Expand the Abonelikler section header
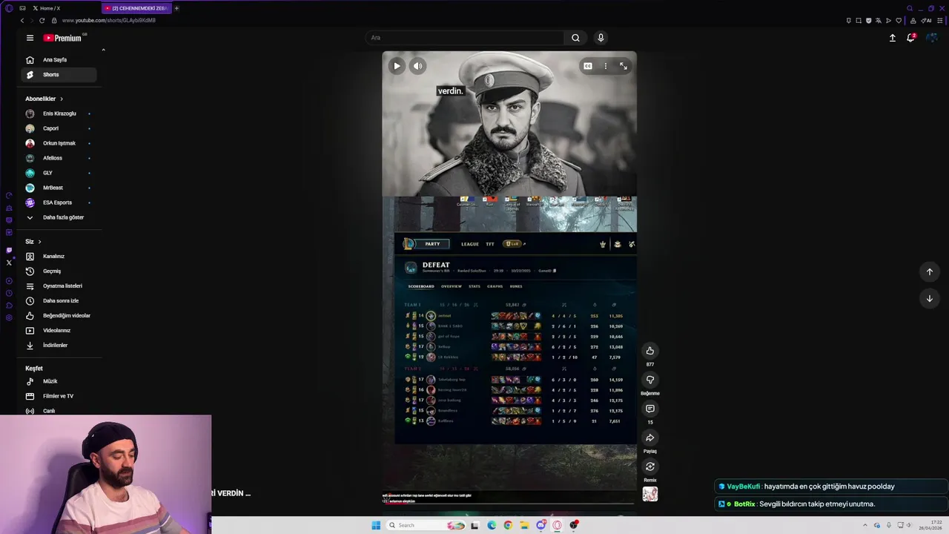The image size is (949, 534). [44, 99]
